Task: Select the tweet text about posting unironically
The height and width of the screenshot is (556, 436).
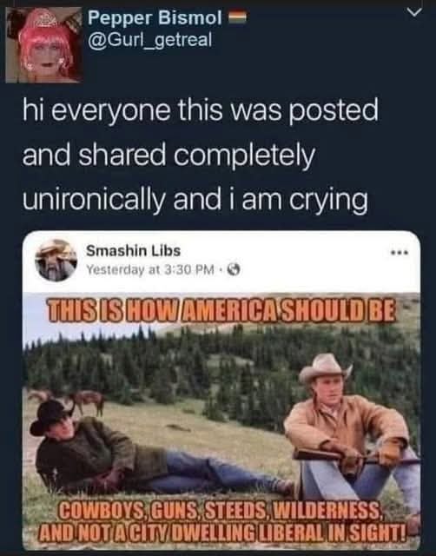Action: pos(201,156)
